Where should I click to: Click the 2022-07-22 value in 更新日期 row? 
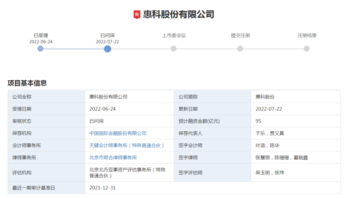pyautogui.click(x=269, y=109)
